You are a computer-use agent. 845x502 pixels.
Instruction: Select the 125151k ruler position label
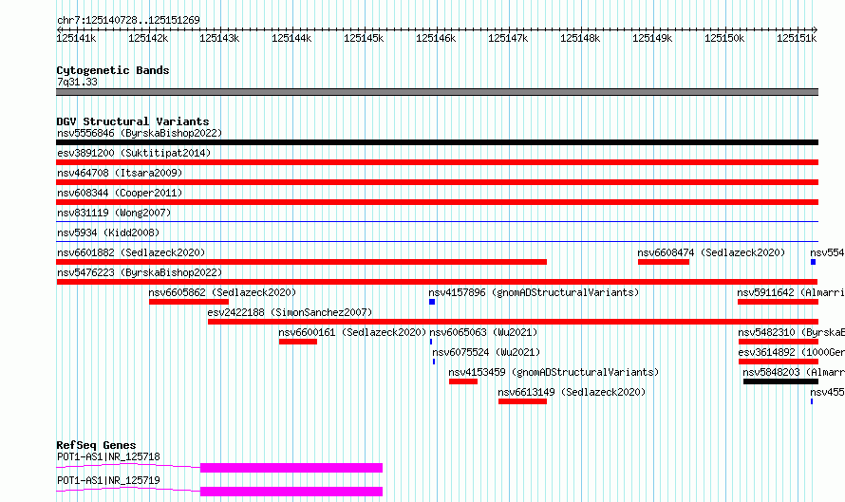click(797, 38)
